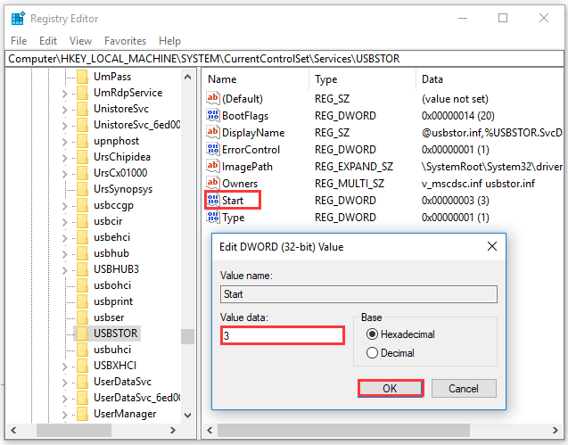Select the ImagePath string value icon
568x445 pixels.
point(212,167)
